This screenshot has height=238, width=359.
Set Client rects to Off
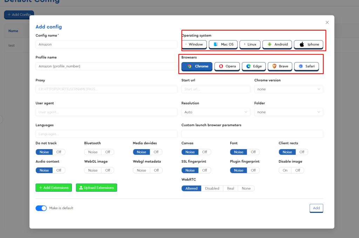click(302, 152)
